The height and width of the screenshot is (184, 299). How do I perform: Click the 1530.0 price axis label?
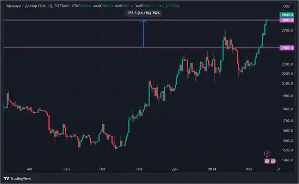pos(288,150)
